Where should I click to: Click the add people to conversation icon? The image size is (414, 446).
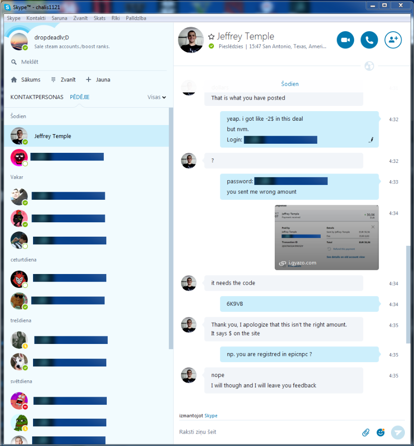pyautogui.click(x=393, y=40)
